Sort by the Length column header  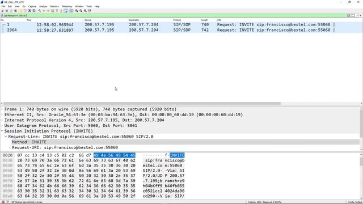point(204,20)
